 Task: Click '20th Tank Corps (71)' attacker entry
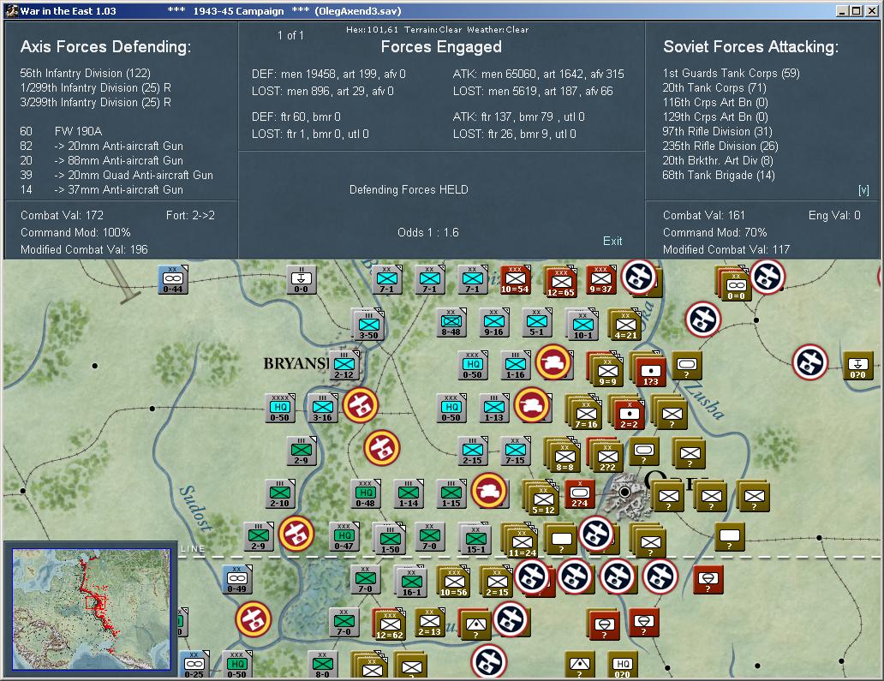(x=714, y=88)
